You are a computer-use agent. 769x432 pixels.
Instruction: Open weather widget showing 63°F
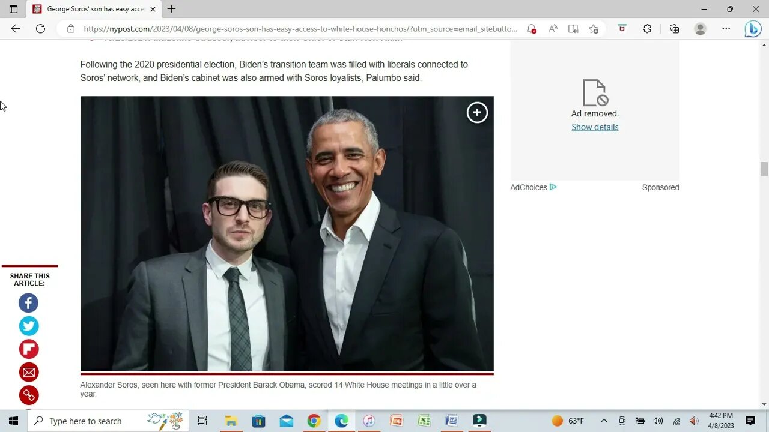tap(568, 421)
